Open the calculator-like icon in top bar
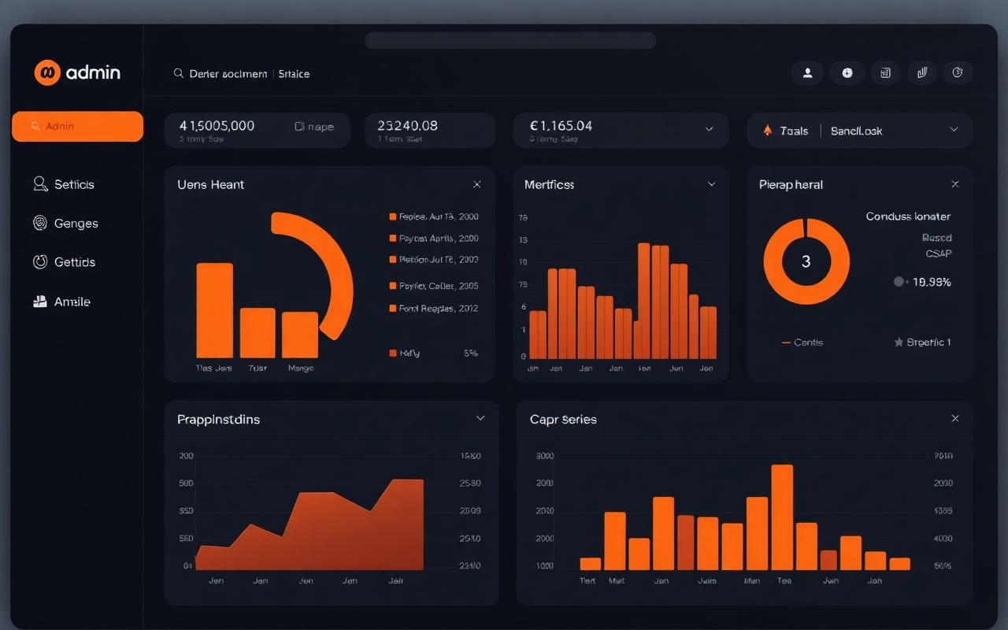This screenshot has height=630, width=1008. [885, 72]
